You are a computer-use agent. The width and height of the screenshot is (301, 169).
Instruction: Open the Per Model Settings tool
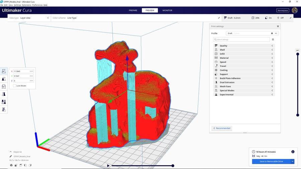tap(4, 102)
